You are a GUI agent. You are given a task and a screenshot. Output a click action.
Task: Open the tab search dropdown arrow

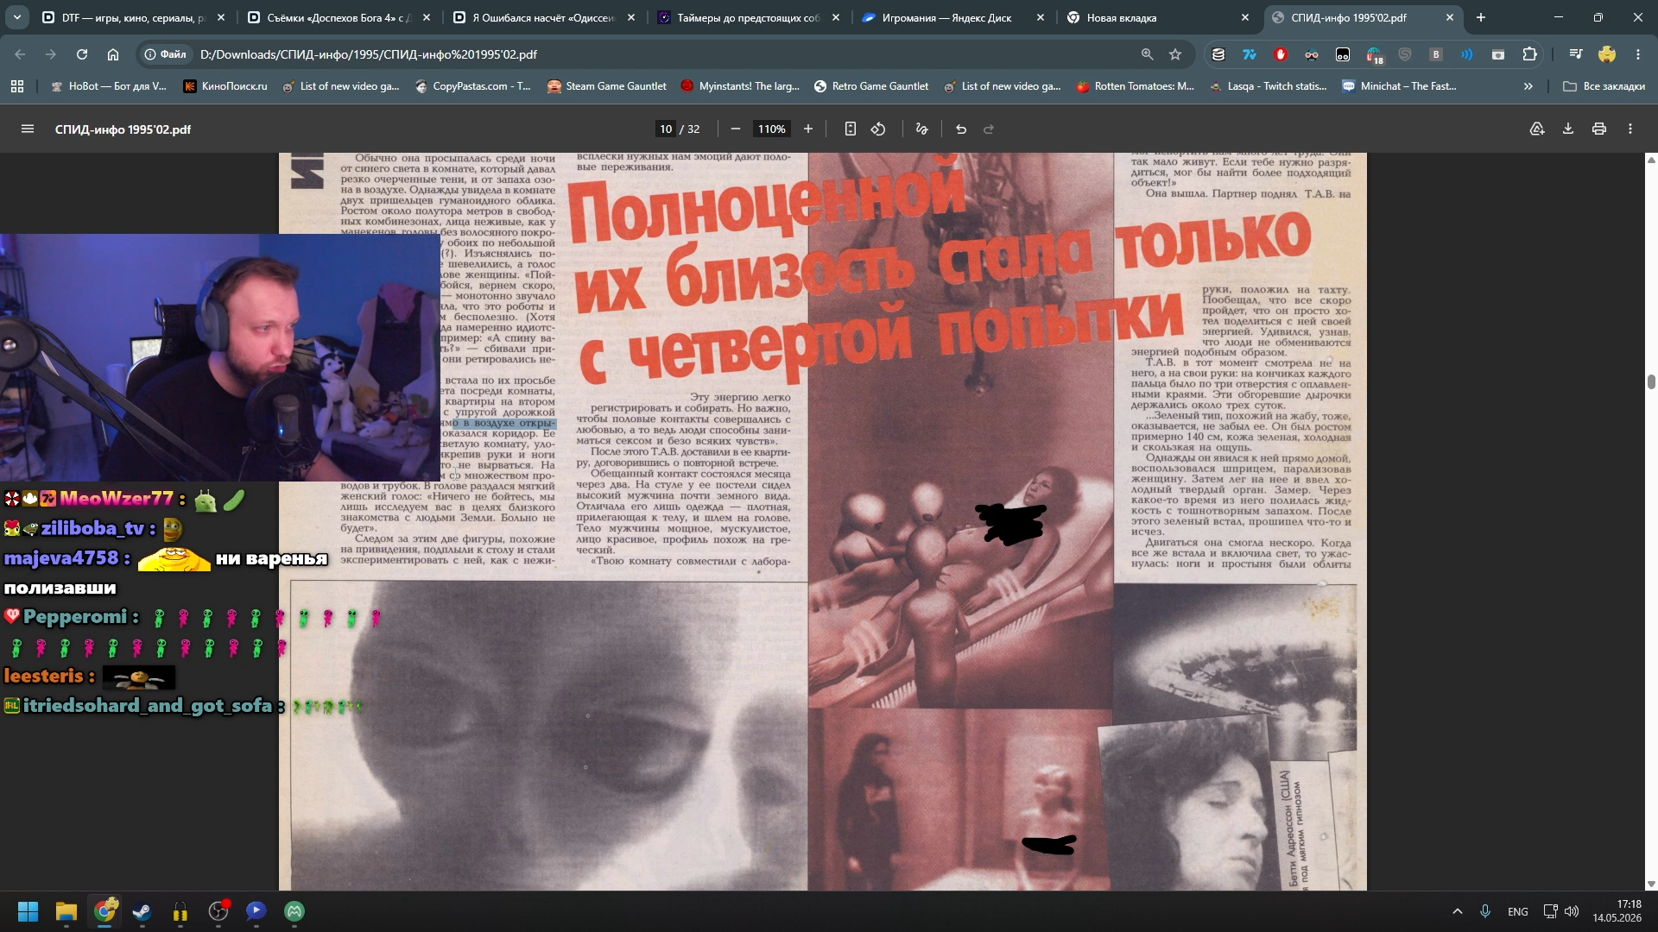pos(17,17)
